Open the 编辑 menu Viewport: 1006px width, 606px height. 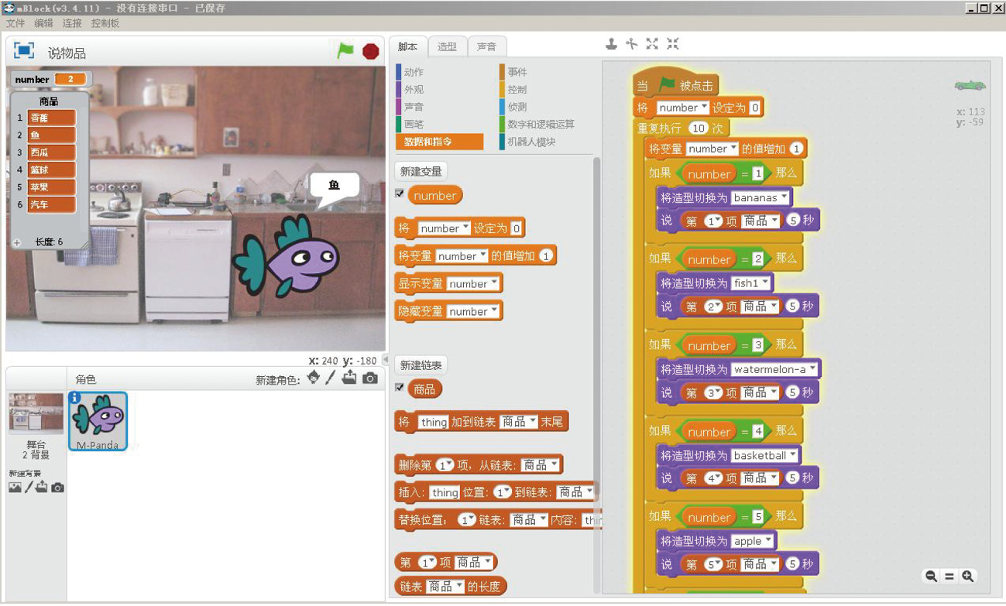[x=43, y=23]
